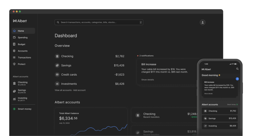The image size is (254, 136).
Task: Click the slash shortcut badge in search
Action: point(141,22)
